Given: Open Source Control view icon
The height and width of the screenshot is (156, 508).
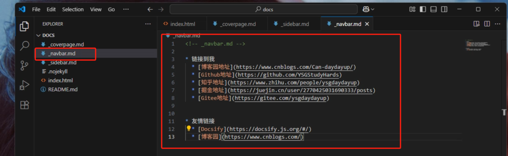Looking at the screenshot, I should coord(24,65).
